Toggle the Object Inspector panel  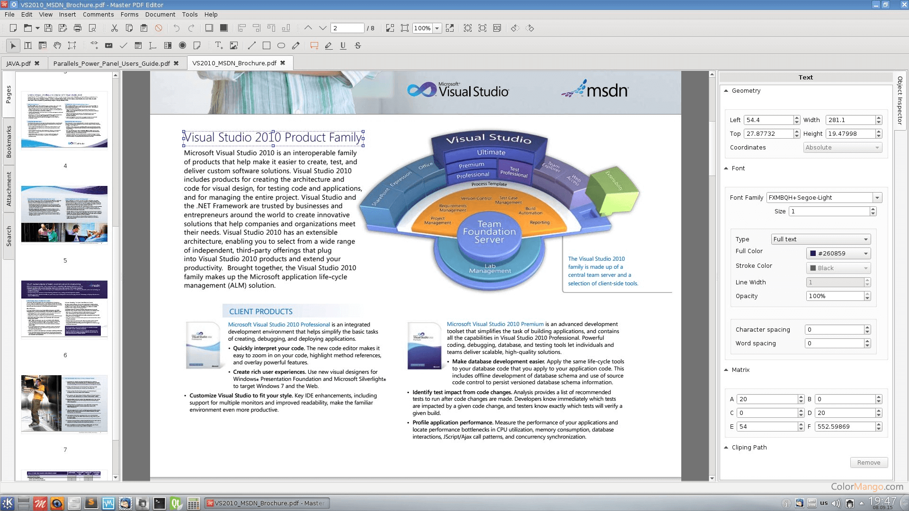901,102
